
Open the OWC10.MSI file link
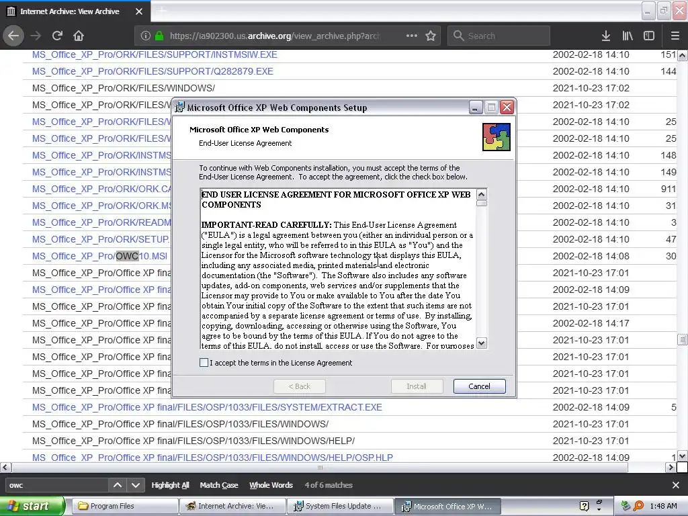point(99,256)
